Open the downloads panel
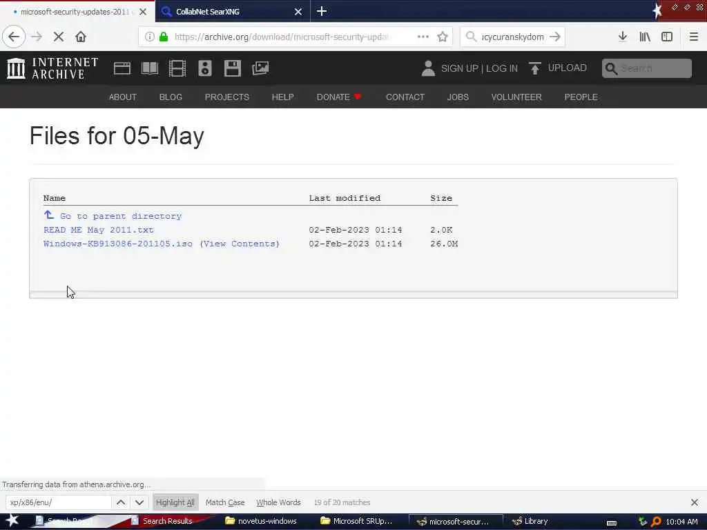 click(x=623, y=37)
